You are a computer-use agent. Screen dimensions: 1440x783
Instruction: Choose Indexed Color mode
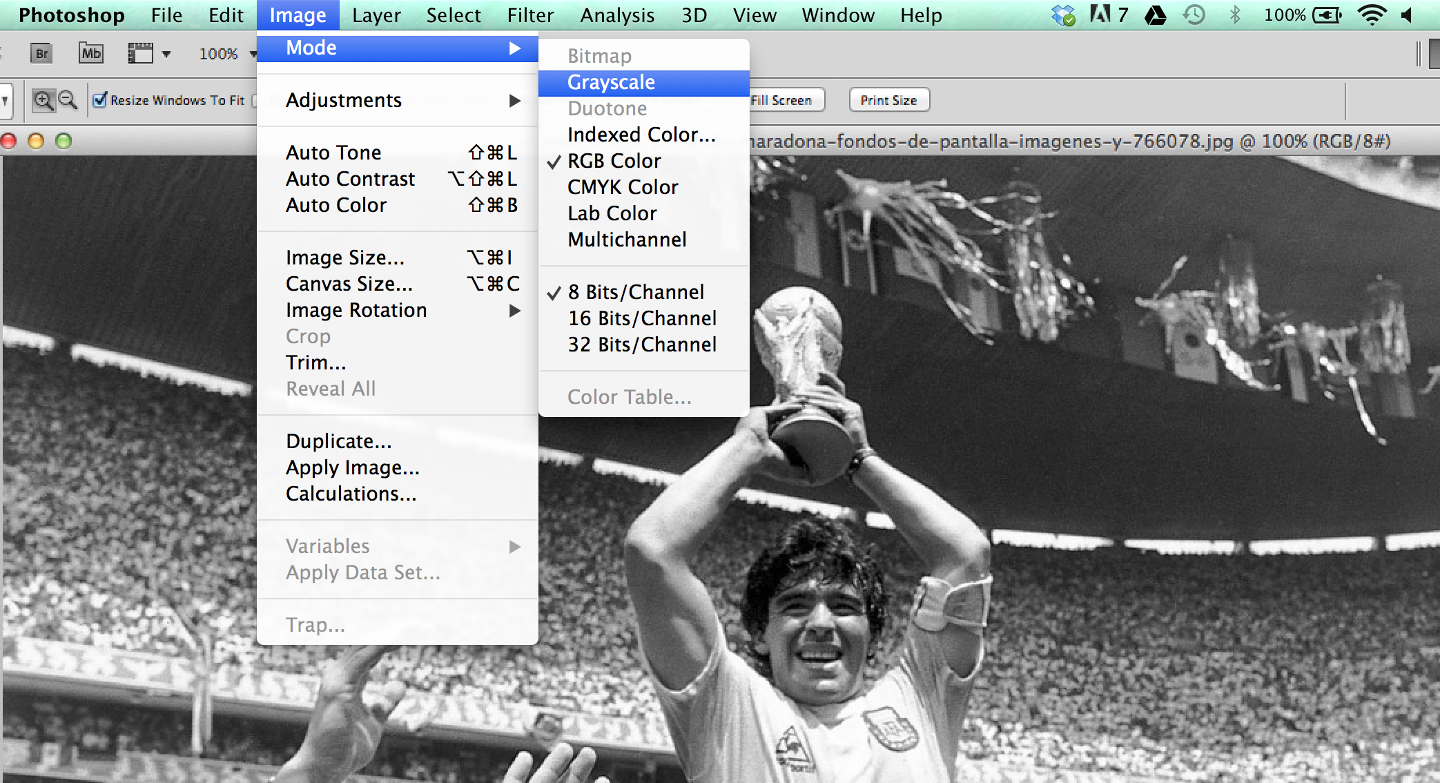coord(644,135)
